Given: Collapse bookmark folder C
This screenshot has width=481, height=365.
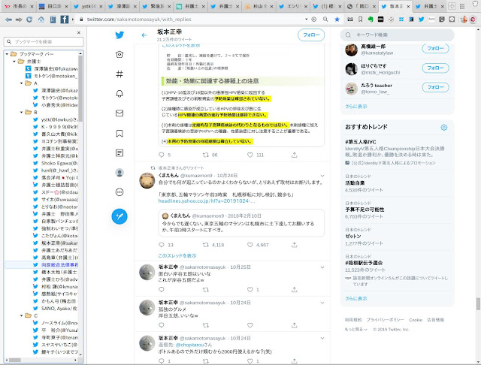Looking at the screenshot, I should [x=22, y=315].
